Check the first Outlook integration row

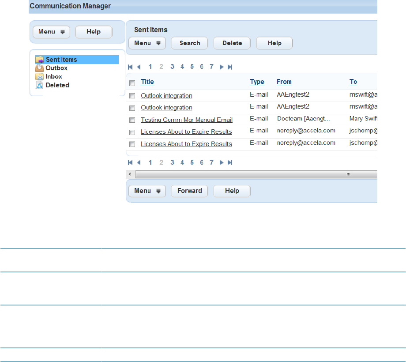(x=132, y=96)
